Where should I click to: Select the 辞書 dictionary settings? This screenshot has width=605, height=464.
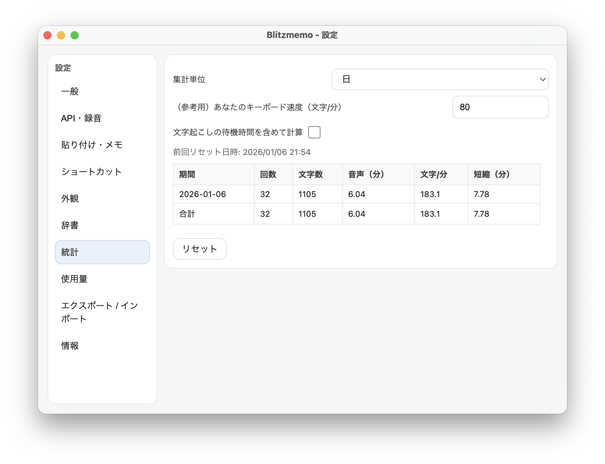click(x=69, y=225)
